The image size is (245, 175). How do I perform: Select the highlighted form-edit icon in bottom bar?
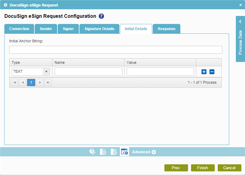tap(125, 152)
